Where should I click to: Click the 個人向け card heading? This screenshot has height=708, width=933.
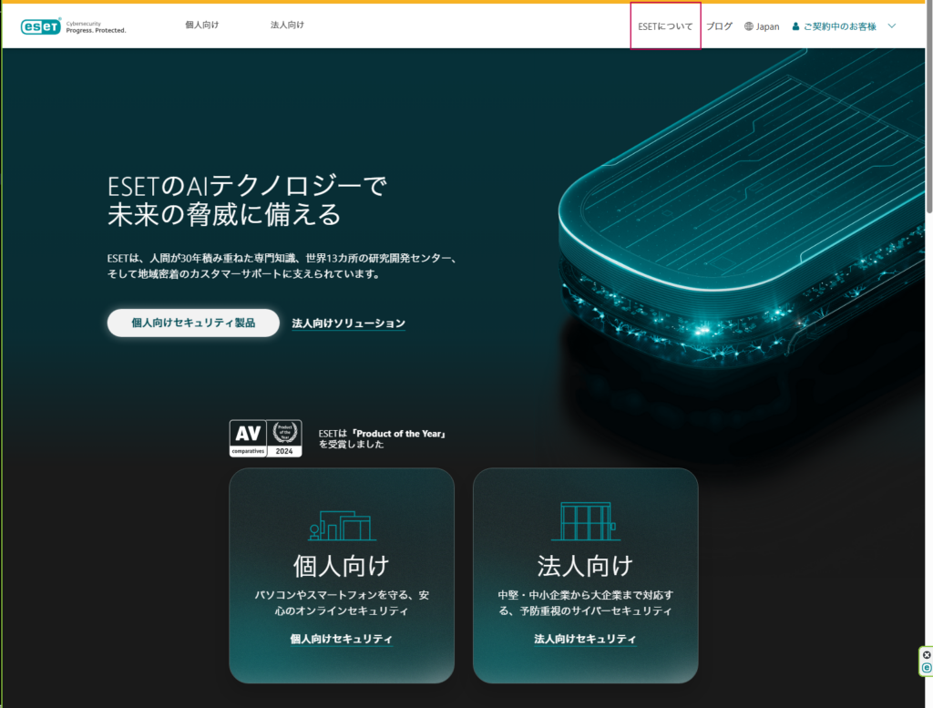point(342,565)
